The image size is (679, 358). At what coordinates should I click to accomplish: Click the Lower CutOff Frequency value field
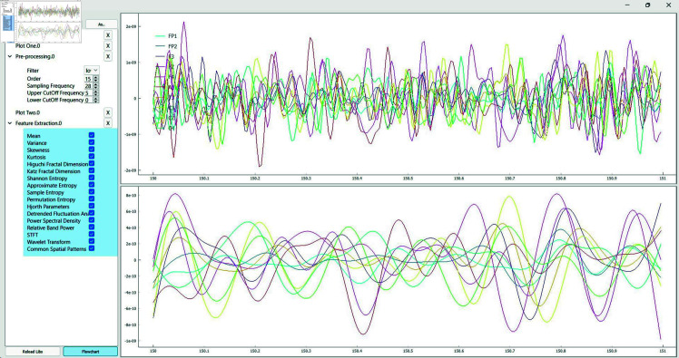(x=88, y=100)
